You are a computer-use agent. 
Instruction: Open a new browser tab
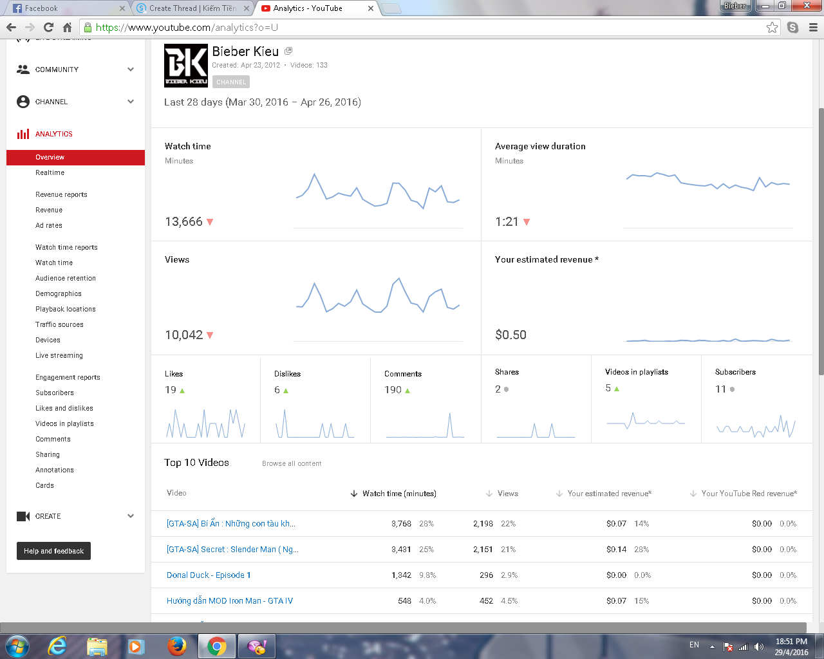click(x=391, y=8)
